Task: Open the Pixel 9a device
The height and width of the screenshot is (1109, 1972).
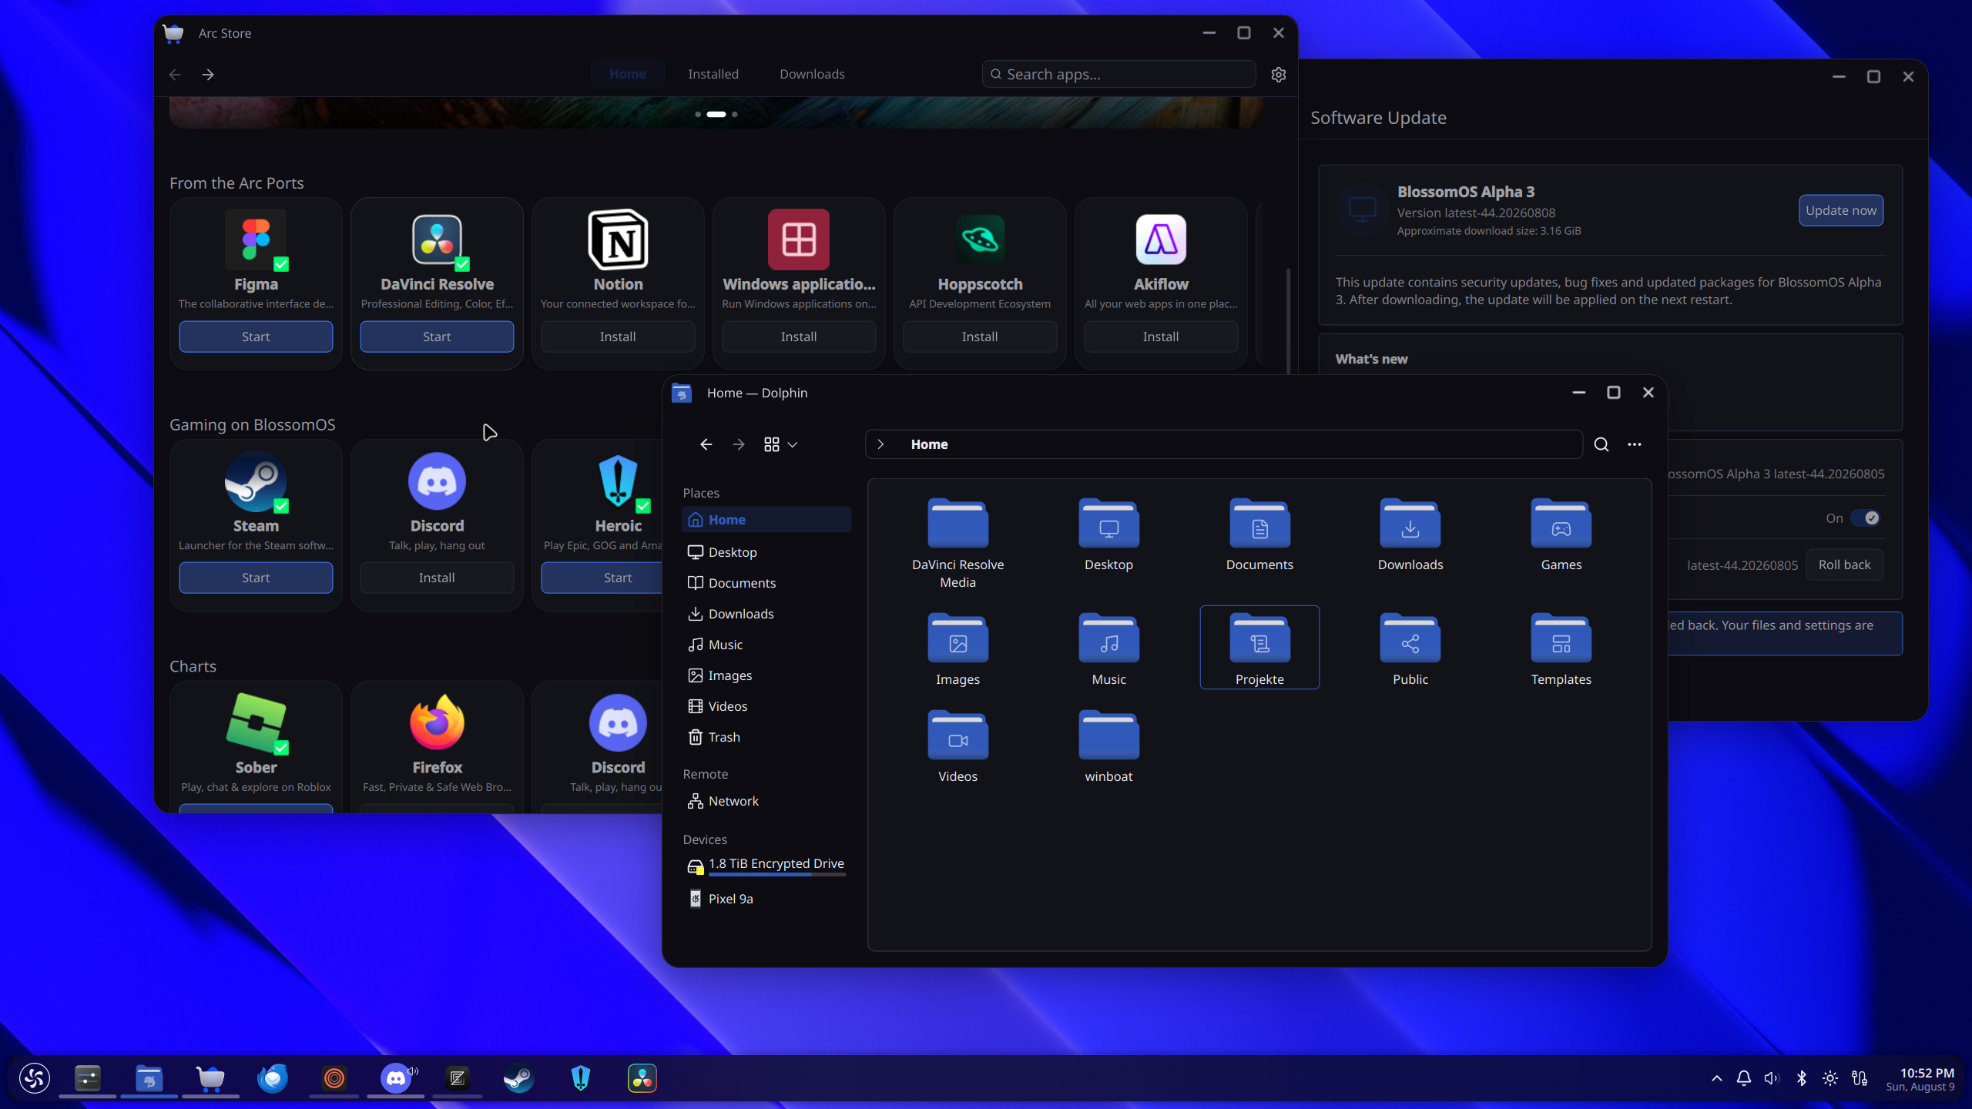Action: click(766, 899)
